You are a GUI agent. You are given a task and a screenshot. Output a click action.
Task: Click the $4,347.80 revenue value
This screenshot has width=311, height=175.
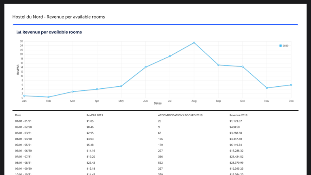point(236,139)
